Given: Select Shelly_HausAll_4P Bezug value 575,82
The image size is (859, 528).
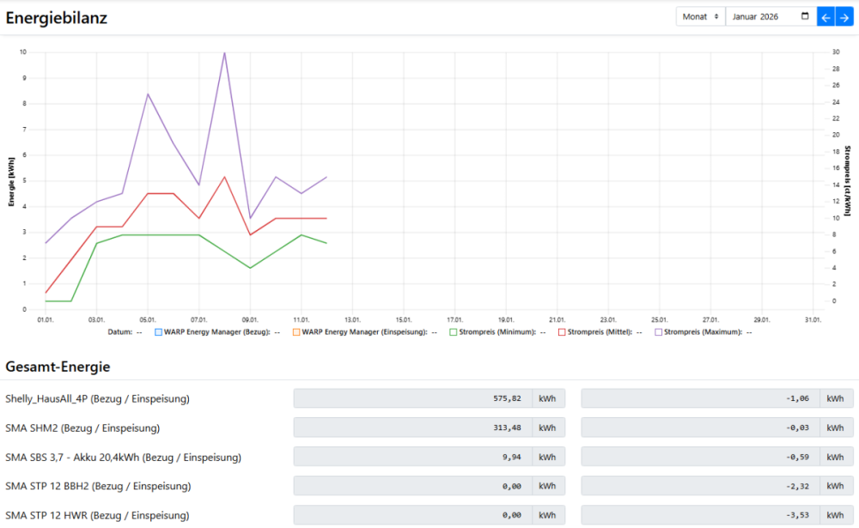Looking at the screenshot, I should pyautogui.click(x=412, y=399).
